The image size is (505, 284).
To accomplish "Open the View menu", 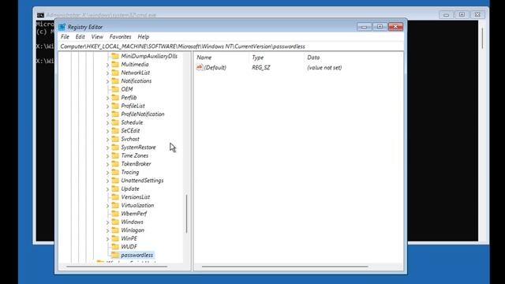I will [x=97, y=37].
